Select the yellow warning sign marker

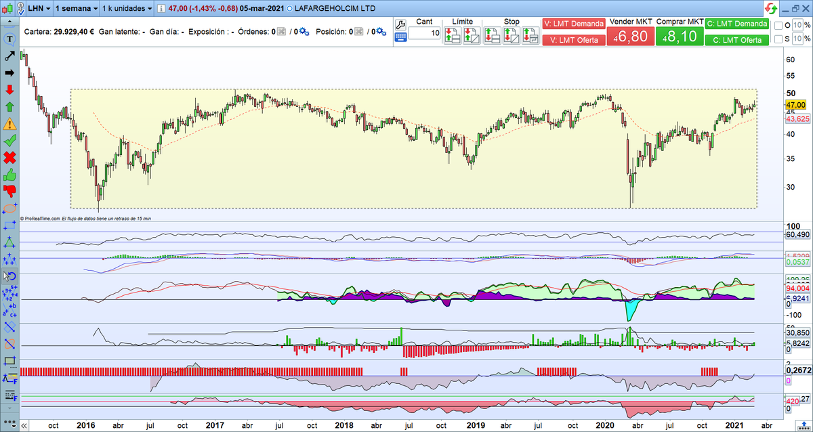click(x=9, y=125)
